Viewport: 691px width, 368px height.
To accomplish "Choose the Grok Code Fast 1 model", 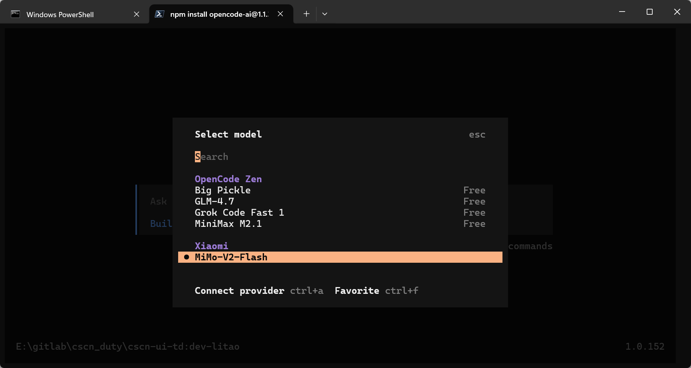I will (x=239, y=213).
